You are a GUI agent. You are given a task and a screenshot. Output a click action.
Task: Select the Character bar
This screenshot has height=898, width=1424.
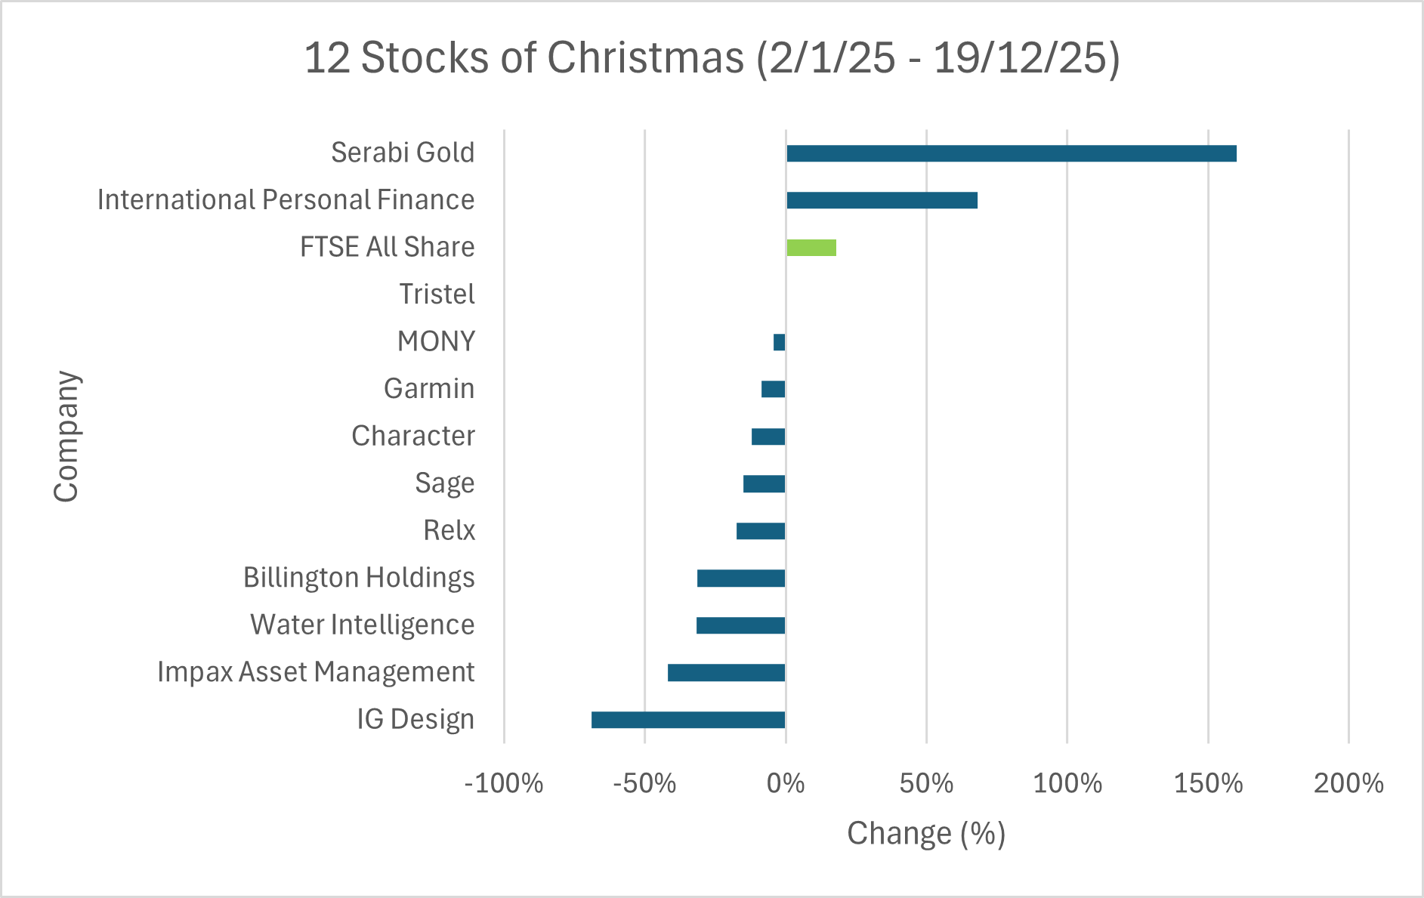(768, 437)
